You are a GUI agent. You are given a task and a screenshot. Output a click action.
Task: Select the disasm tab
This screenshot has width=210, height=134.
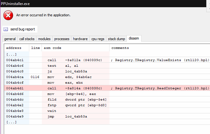pos(134,39)
